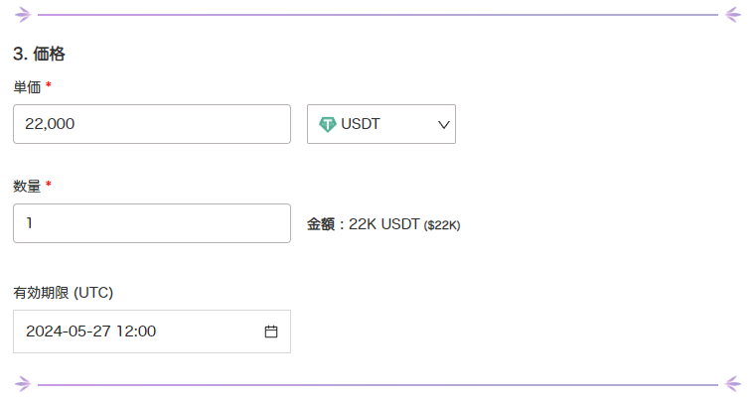Focus the 数量 input field
This screenshot has height=398, width=756.
pos(151,223)
